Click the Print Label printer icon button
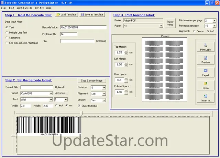Image resolution: width=220 pixels, height=158 pixels. 206,47
